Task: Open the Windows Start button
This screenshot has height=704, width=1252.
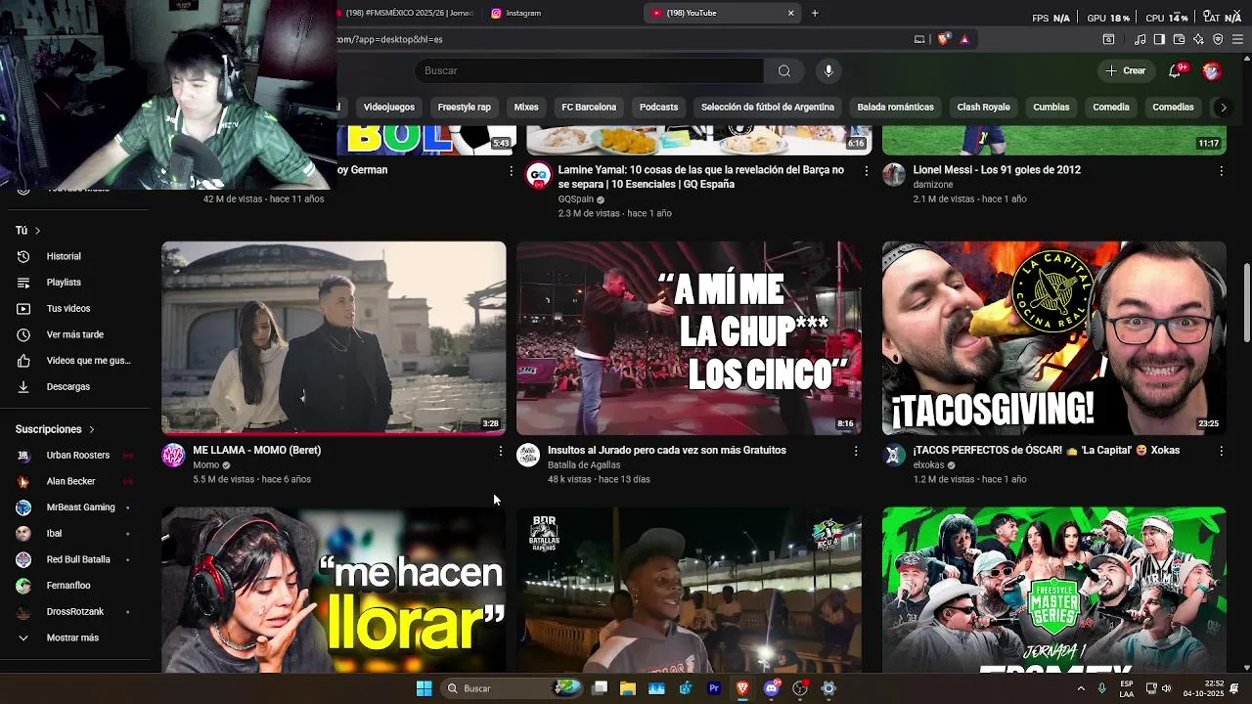Action: tap(424, 688)
